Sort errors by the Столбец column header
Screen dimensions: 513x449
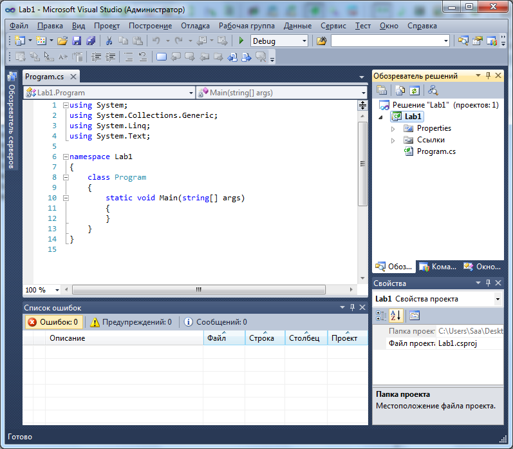coord(306,338)
